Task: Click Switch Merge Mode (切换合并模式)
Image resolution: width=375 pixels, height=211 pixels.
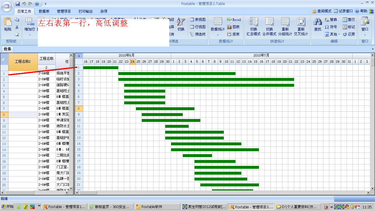Action: click(x=269, y=26)
